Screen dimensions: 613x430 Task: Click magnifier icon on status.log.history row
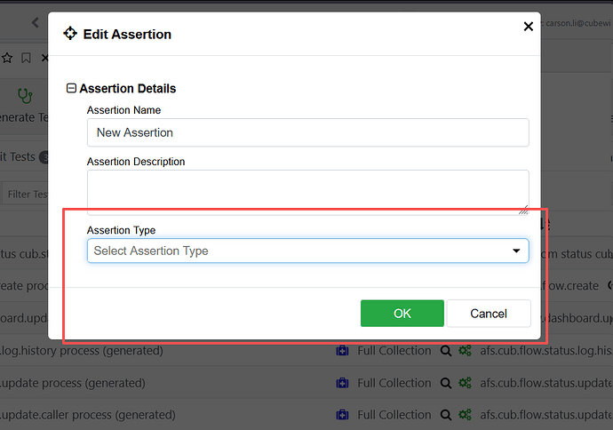[446, 350]
